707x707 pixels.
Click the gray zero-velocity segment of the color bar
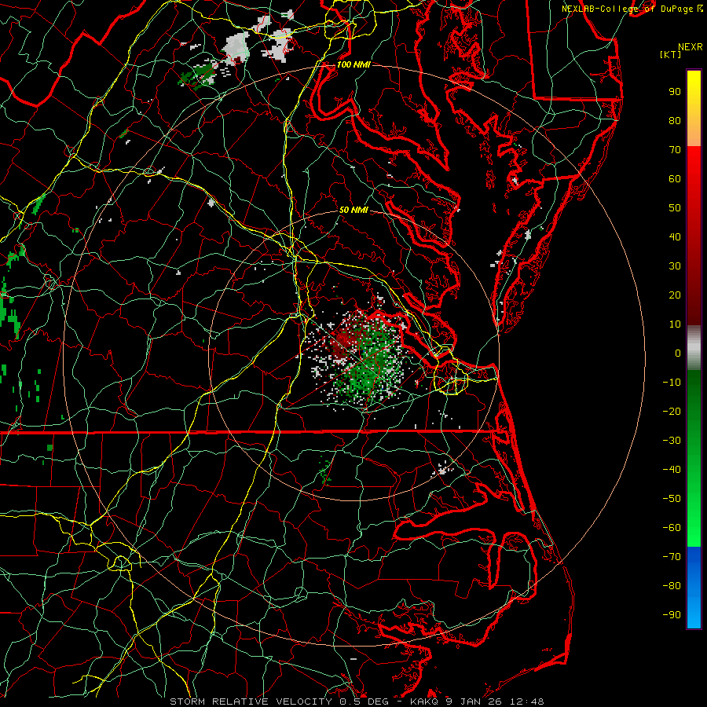pyautogui.click(x=694, y=348)
